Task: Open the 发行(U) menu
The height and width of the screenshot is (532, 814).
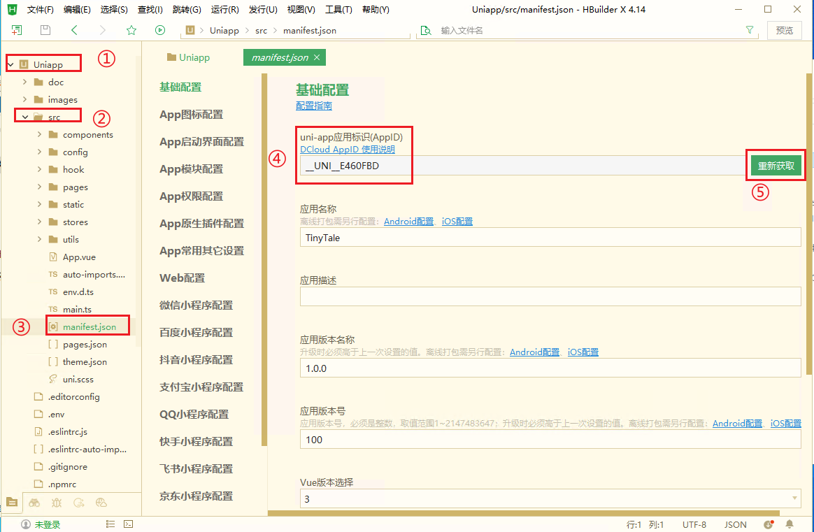Action: (x=263, y=9)
